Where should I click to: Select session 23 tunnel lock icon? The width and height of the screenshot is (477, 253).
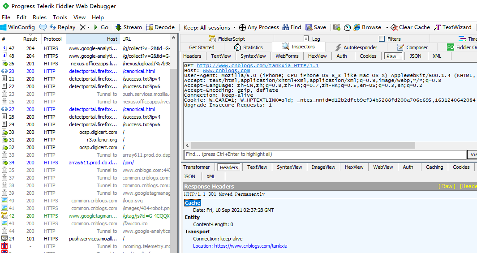click(x=4, y=94)
